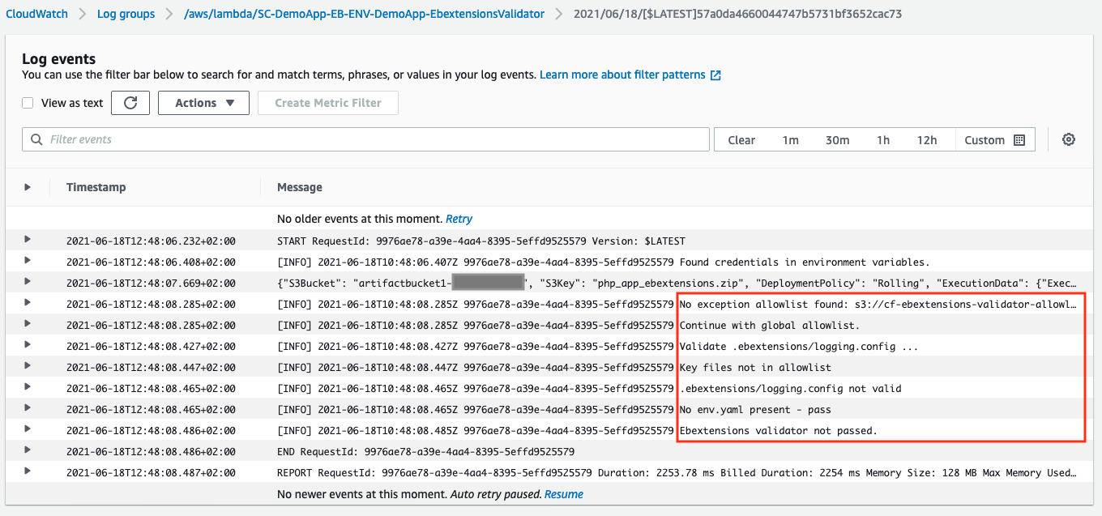Expand the START RequestId log row
Screen dimensions: 1102x516
(x=28, y=240)
